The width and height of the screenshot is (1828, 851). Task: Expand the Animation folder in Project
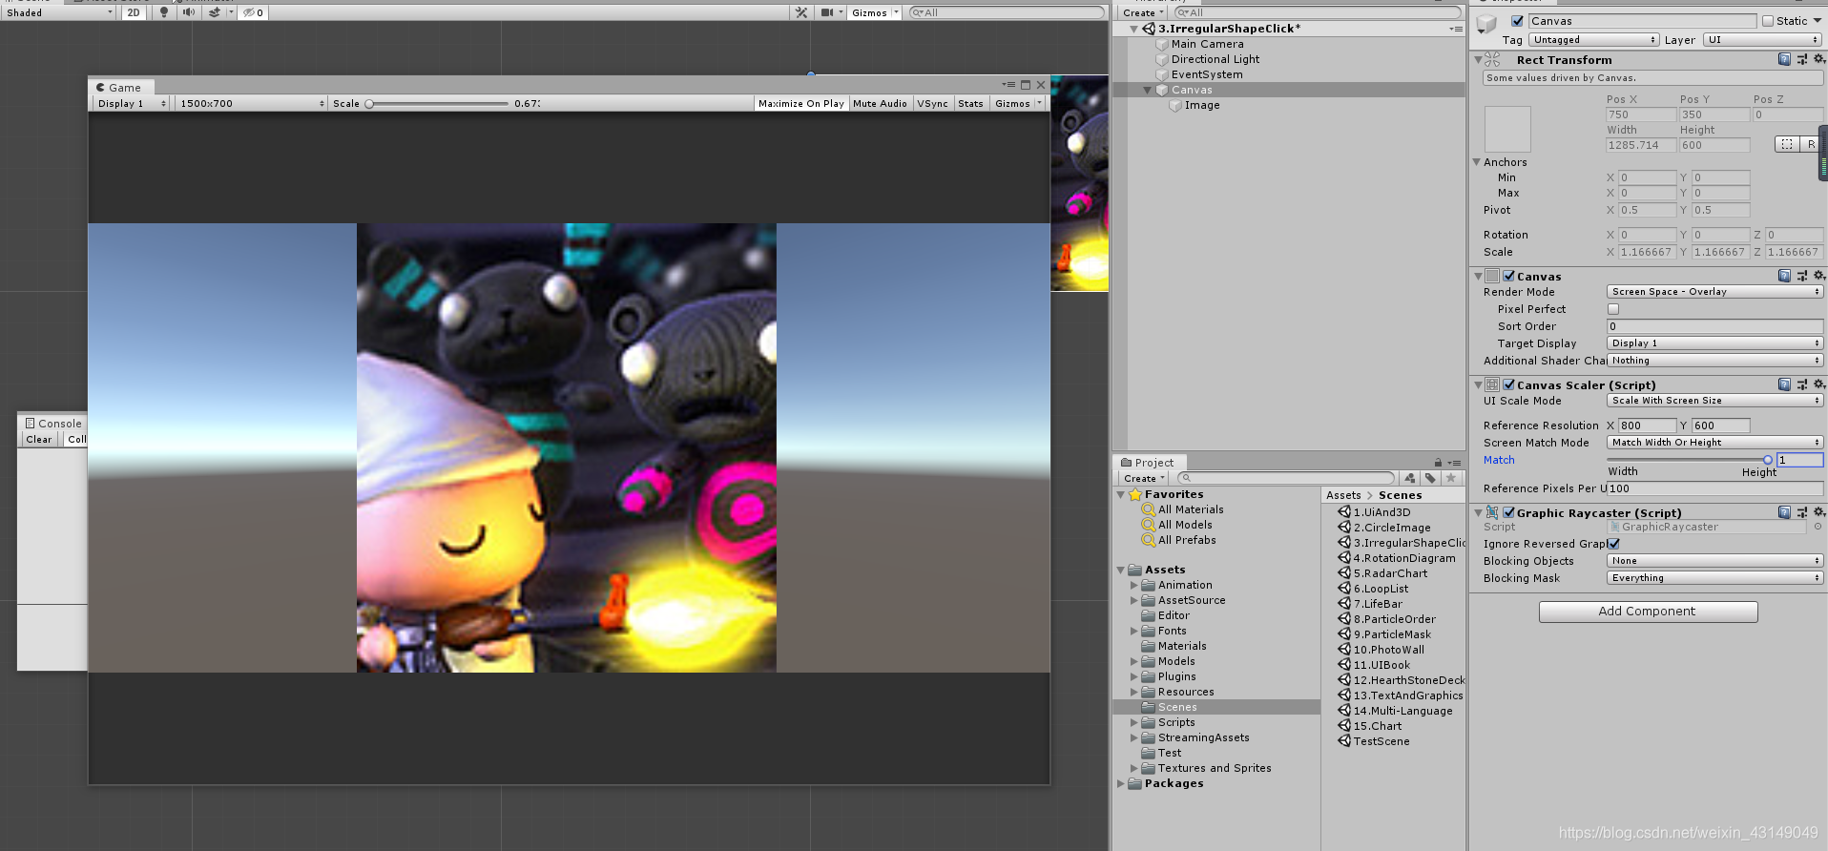pyautogui.click(x=1134, y=585)
